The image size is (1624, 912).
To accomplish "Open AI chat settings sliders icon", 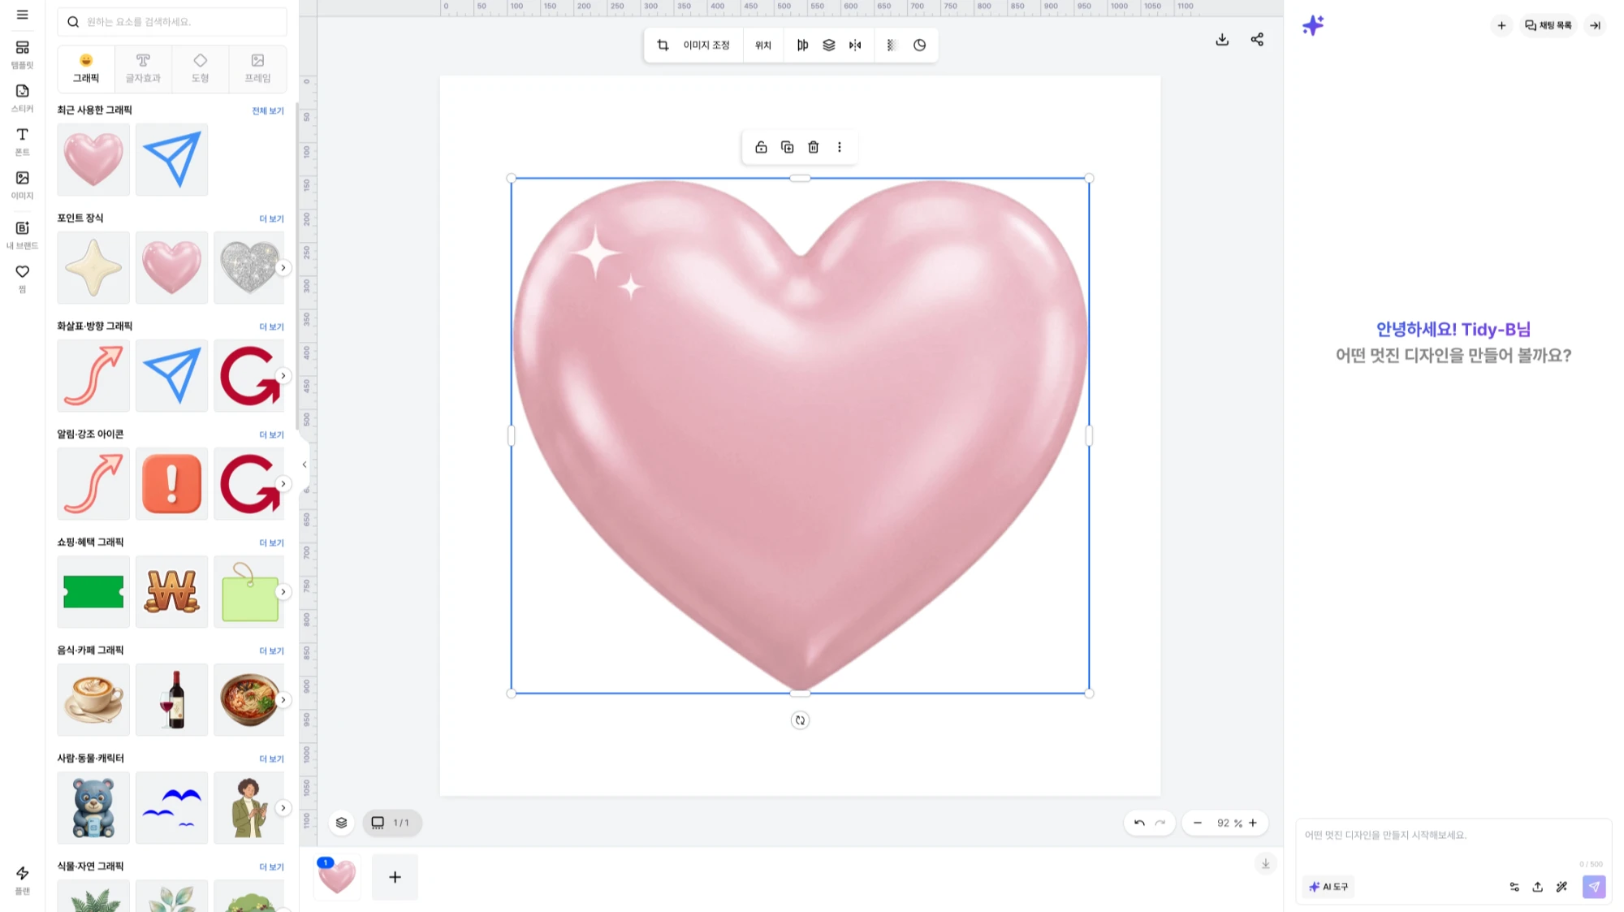I will [1514, 887].
